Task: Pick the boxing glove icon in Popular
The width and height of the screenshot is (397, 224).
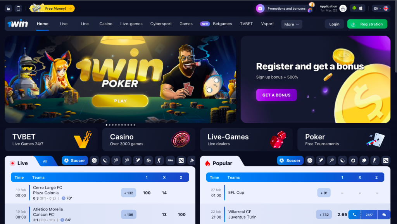Action: [364, 160]
